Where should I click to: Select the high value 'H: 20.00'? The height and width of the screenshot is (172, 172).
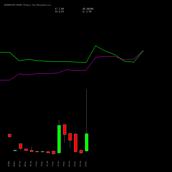pos(88,9)
